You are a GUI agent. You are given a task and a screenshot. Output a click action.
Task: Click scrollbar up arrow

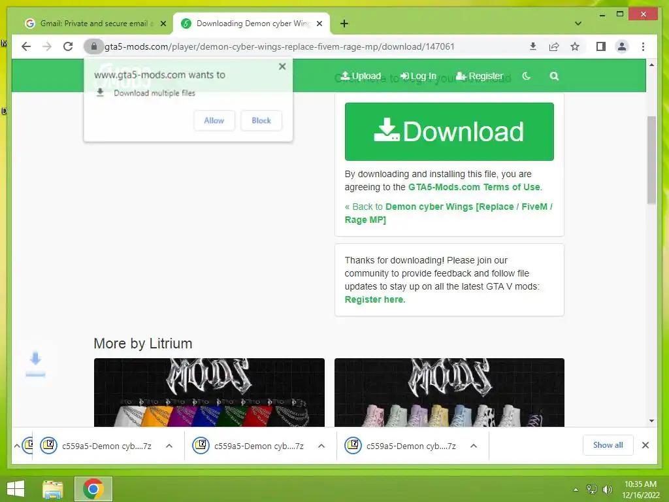pyautogui.click(x=651, y=65)
